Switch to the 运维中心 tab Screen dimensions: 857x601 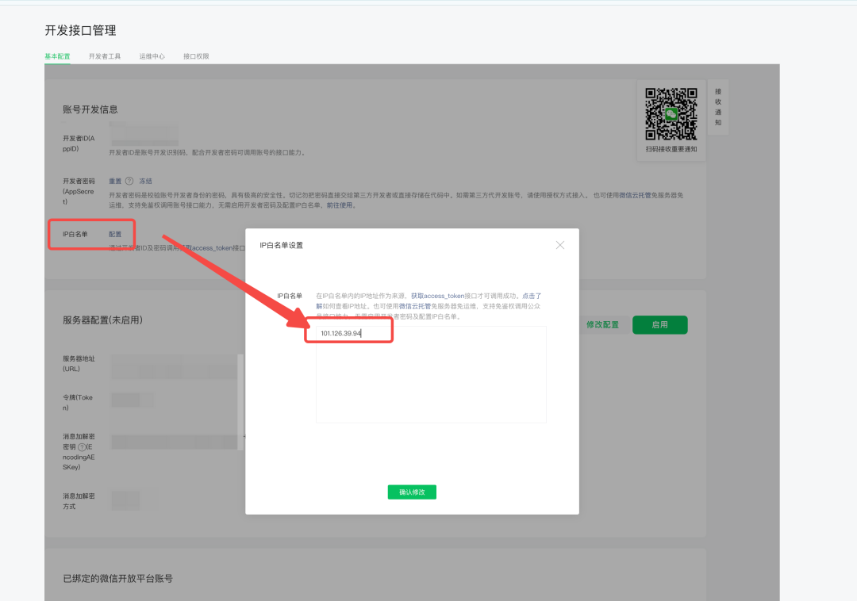point(152,57)
